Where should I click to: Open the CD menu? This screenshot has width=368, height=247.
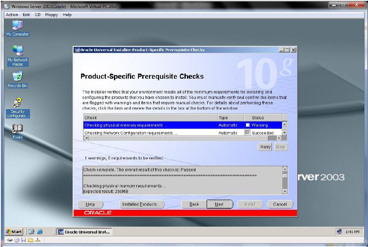click(38, 14)
